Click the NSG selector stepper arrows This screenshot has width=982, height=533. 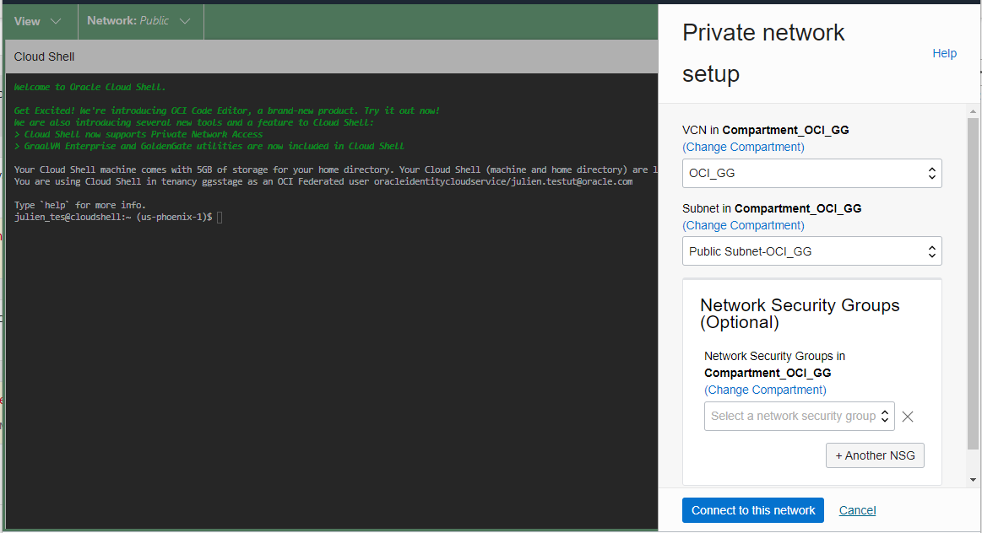pyautogui.click(x=887, y=416)
